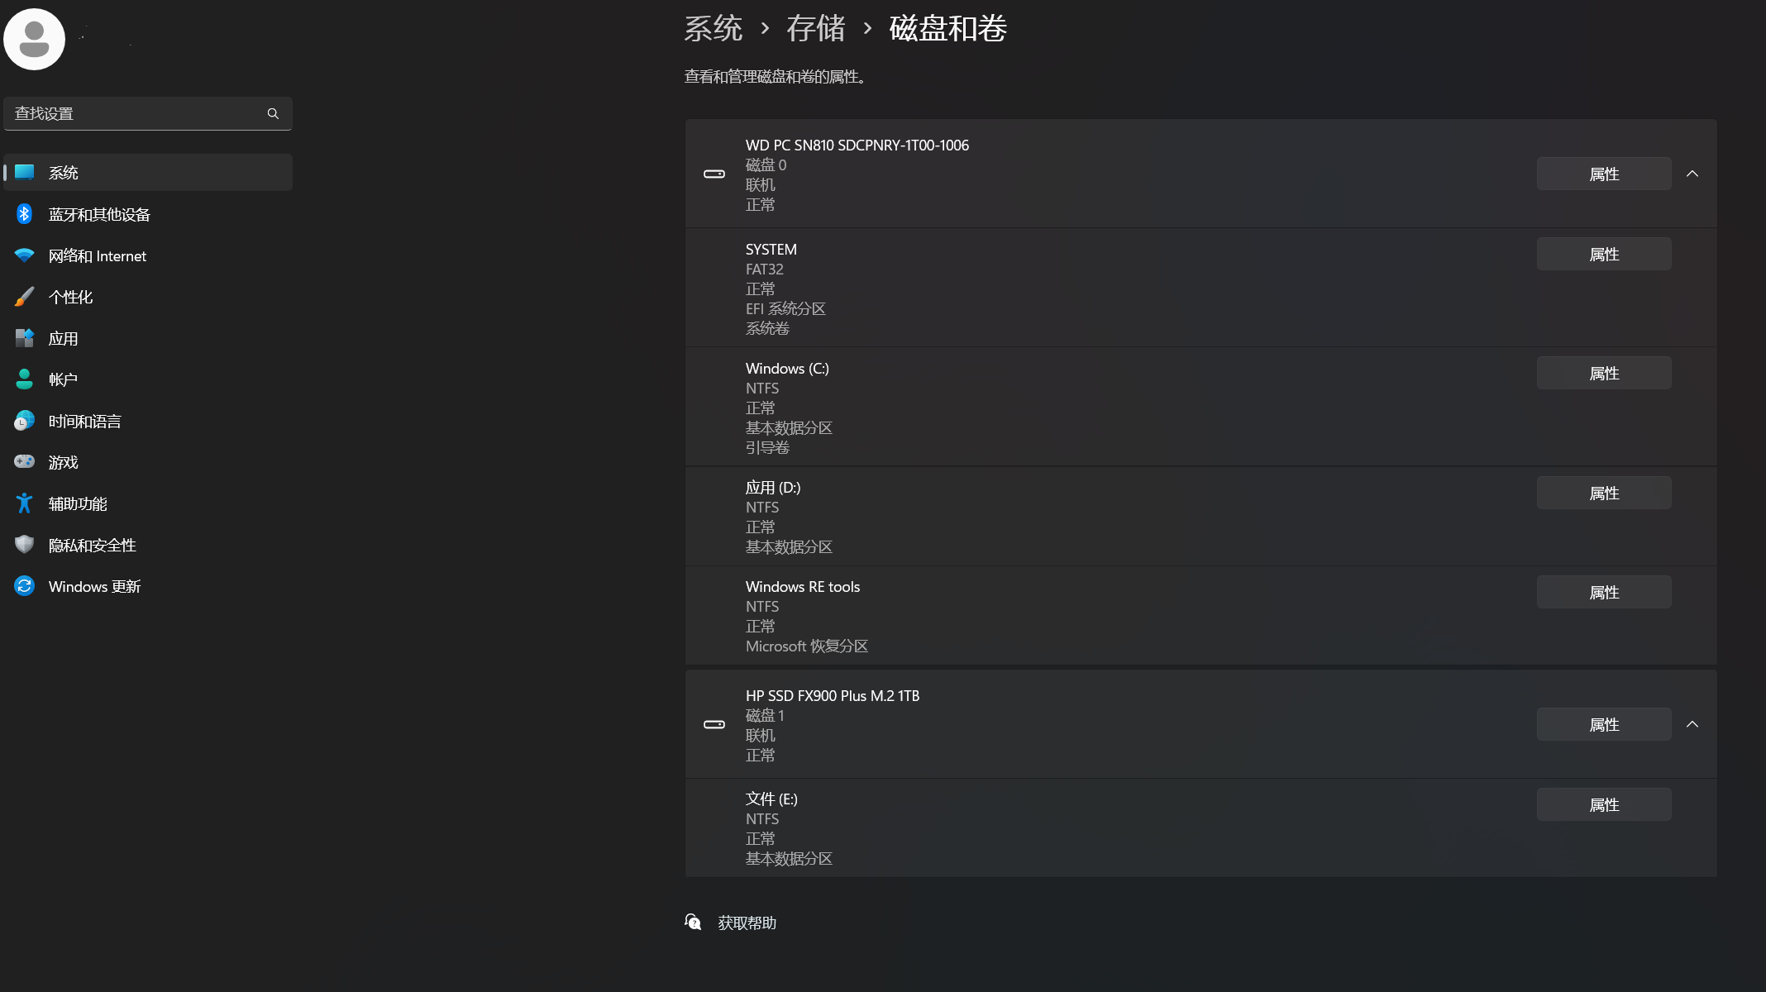Collapse the 磁盘 0 volume list

tap(1692, 174)
